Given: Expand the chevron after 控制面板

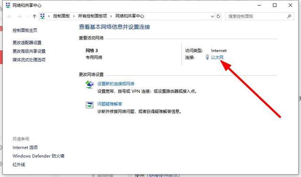Looking at the screenshot, I should (x=74, y=16).
